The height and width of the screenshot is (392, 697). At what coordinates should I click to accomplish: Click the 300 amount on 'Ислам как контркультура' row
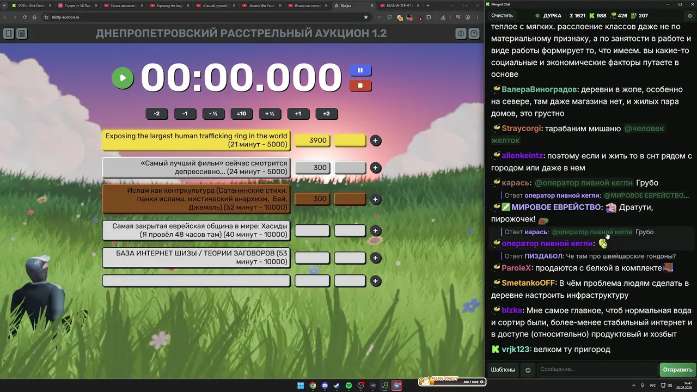(312, 199)
